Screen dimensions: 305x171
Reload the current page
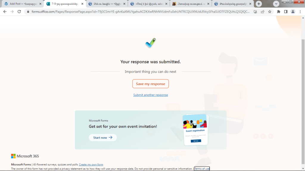tap(19, 12)
